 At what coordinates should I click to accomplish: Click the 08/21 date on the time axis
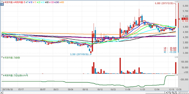56,89
